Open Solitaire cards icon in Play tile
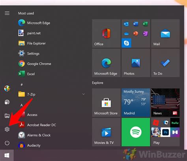Viewport: 187px width, 161px height. click(x=166, y=123)
